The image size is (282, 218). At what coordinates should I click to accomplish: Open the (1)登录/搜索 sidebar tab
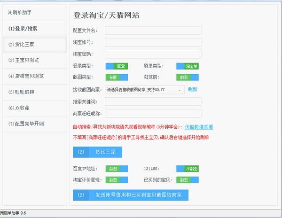click(x=35, y=29)
